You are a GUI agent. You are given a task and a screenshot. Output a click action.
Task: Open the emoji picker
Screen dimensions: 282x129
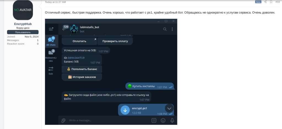[x=163, y=120]
